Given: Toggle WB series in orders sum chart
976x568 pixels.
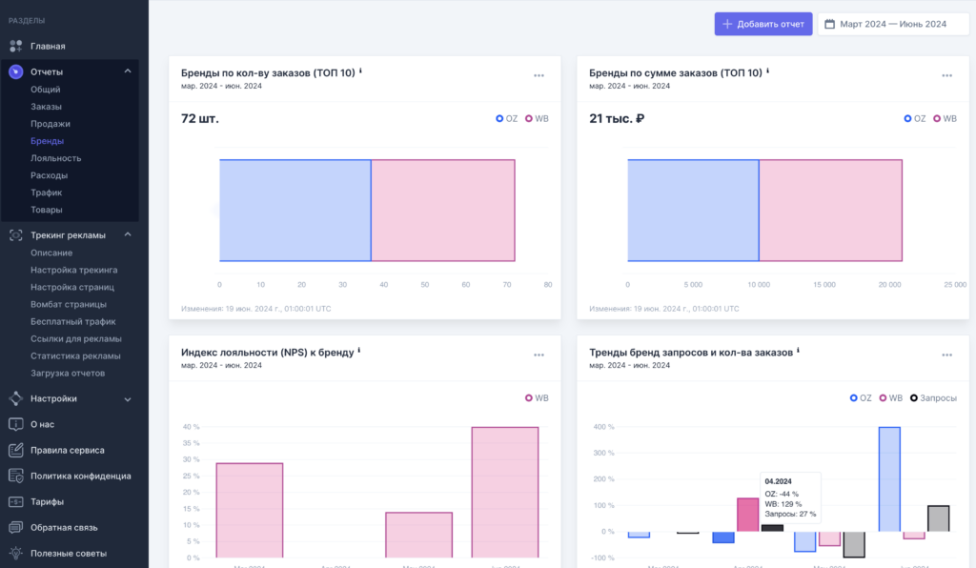Looking at the screenshot, I should point(945,119).
